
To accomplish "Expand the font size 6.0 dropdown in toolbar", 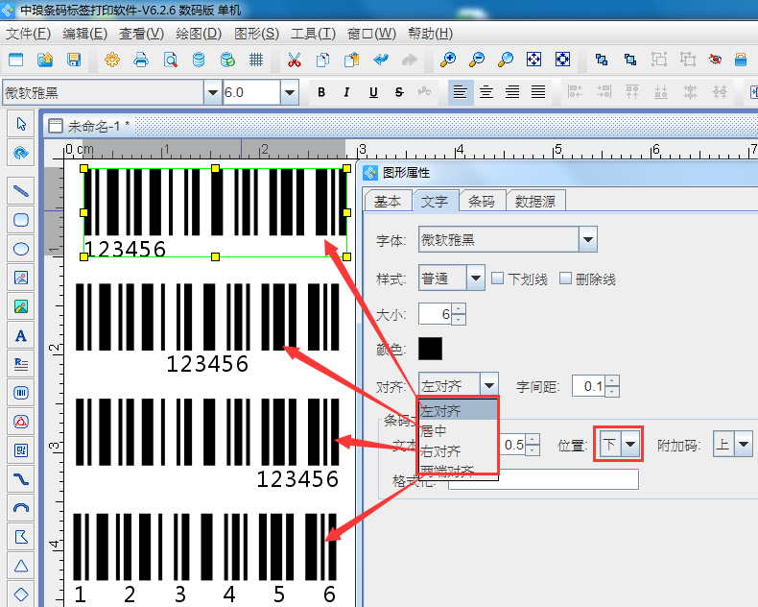I will coord(289,92).
